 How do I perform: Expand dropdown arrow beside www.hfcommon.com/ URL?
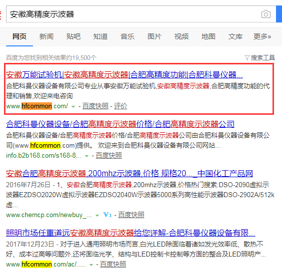coord(73,107)
